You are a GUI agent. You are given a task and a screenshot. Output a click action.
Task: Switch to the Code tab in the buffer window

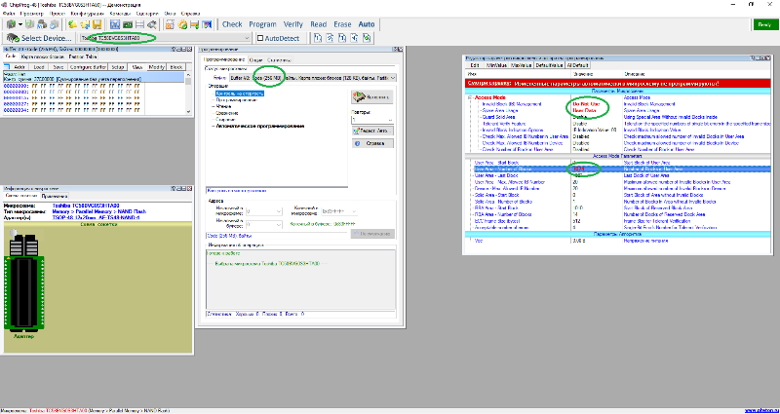pyautogui.click(x=11, y=56)
